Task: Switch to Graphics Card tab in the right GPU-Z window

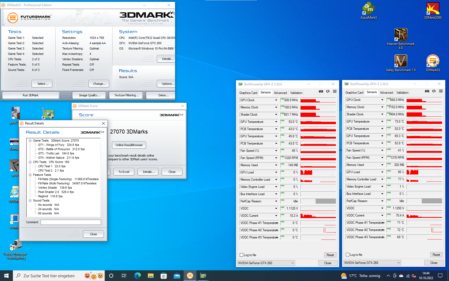Action: click(354, 93)
